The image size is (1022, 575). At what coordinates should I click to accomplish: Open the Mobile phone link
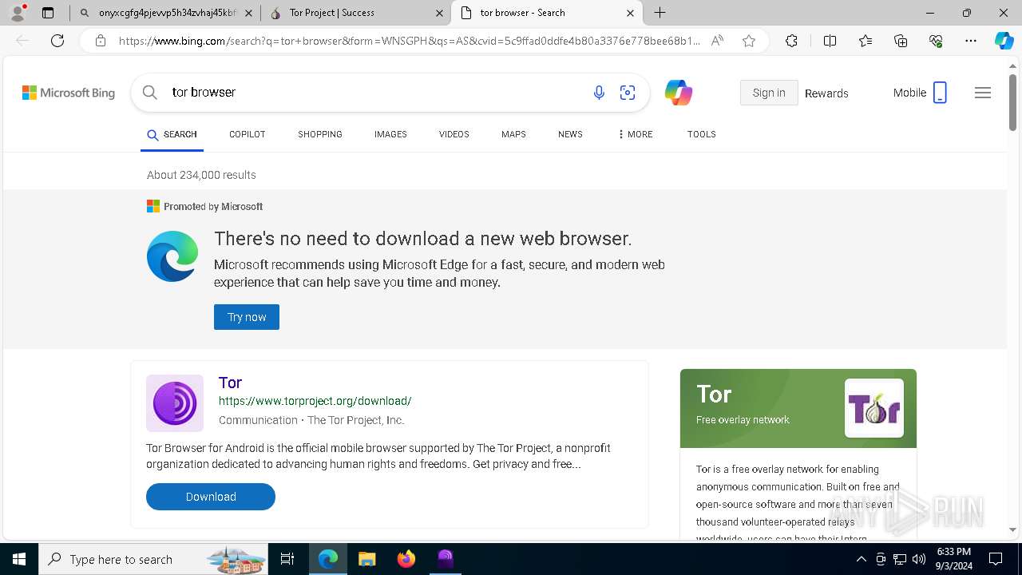click(920, 93)
